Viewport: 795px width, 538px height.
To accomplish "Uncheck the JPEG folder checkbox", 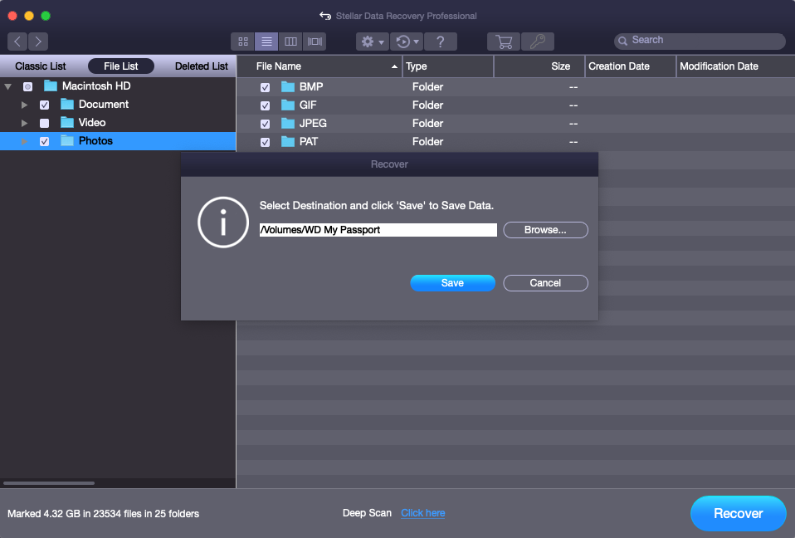I will 265,124.
